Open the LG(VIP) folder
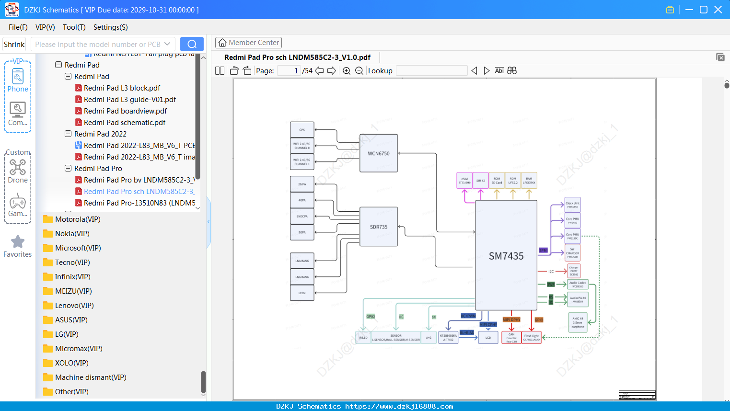This screenshot has height=411, width=730. click(60, 334)
